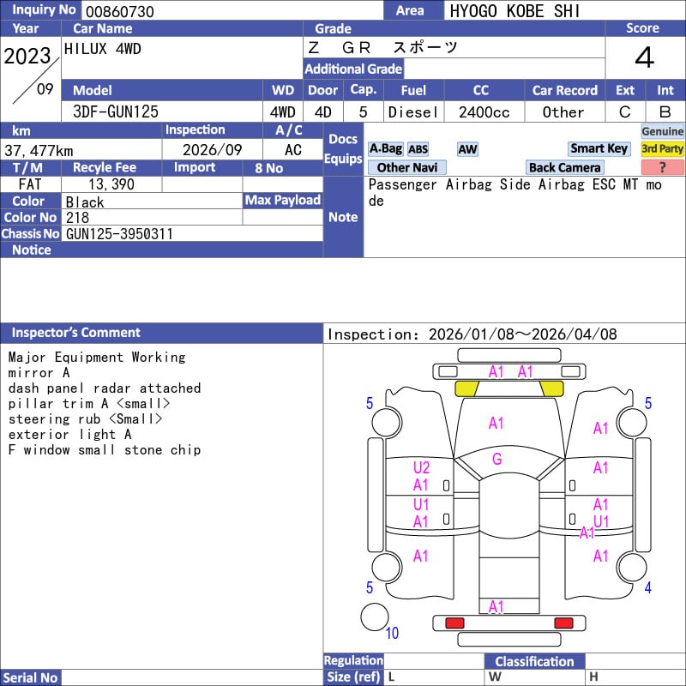This screenshot has height=686, width=686.
Task: Select the Other Navi badge
Action: coord(406,168)
